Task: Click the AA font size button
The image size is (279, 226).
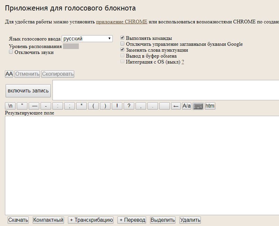Action: point(9,74)
